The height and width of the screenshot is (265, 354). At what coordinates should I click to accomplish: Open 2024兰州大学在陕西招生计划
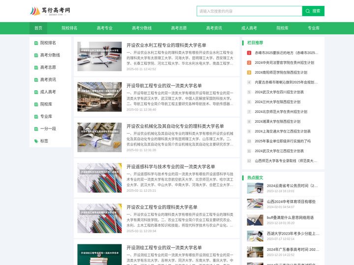(277, 102)
